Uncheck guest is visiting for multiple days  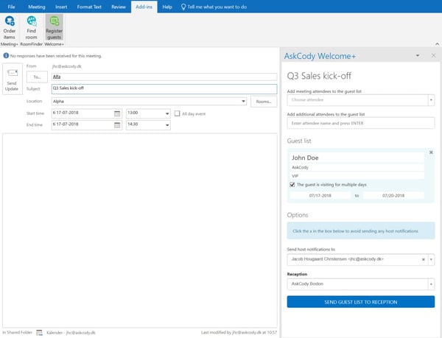292,185
